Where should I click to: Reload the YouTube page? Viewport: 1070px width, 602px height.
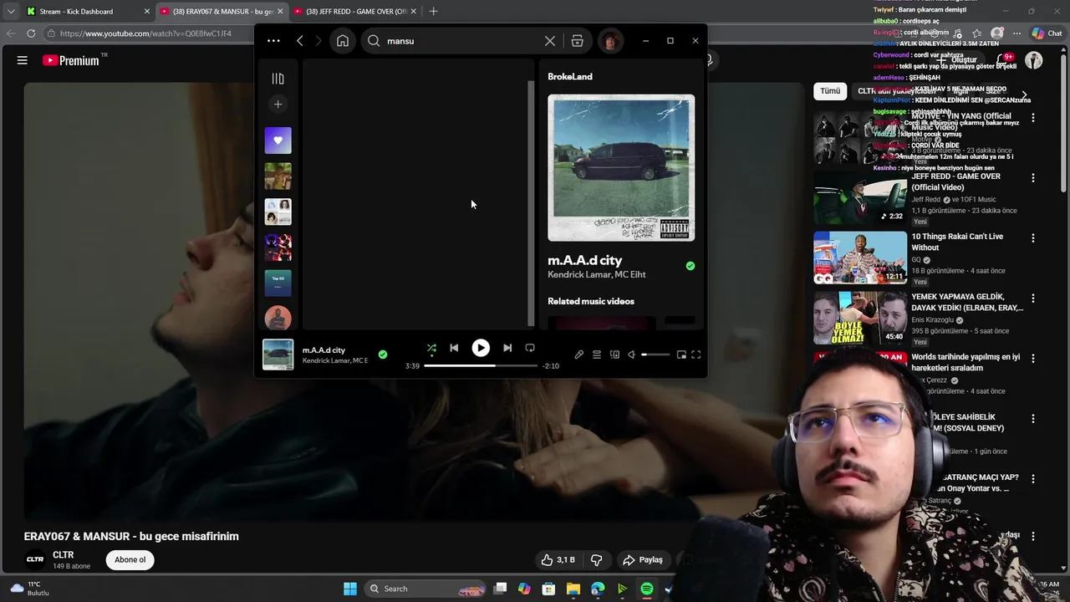31,33
